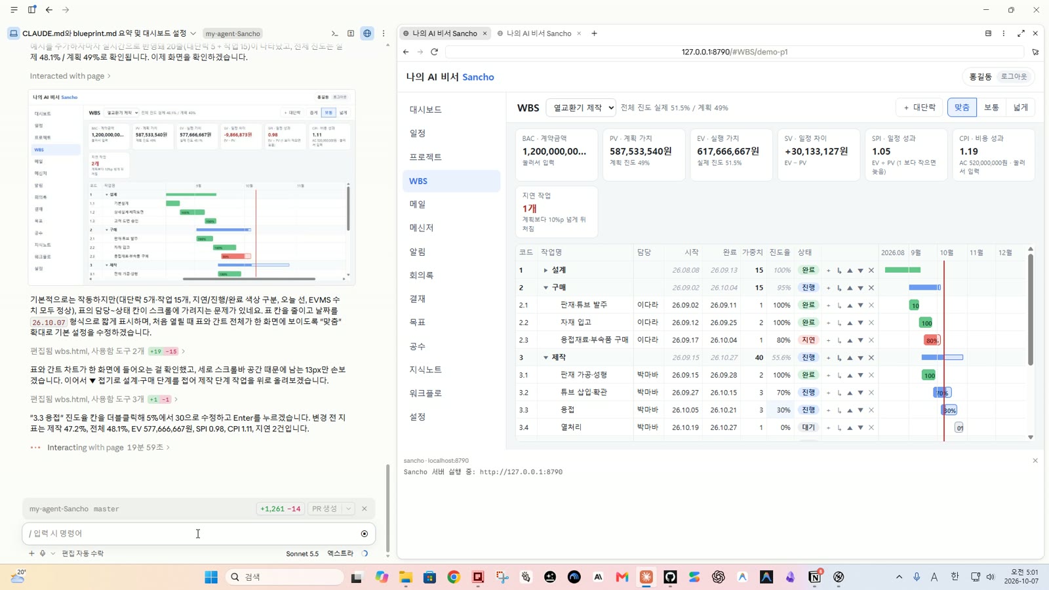The width and height of the screenshot is (1049, 590).
Task: Expand the browser pane to fullscreen
Action: click(x=1021, y=33)
